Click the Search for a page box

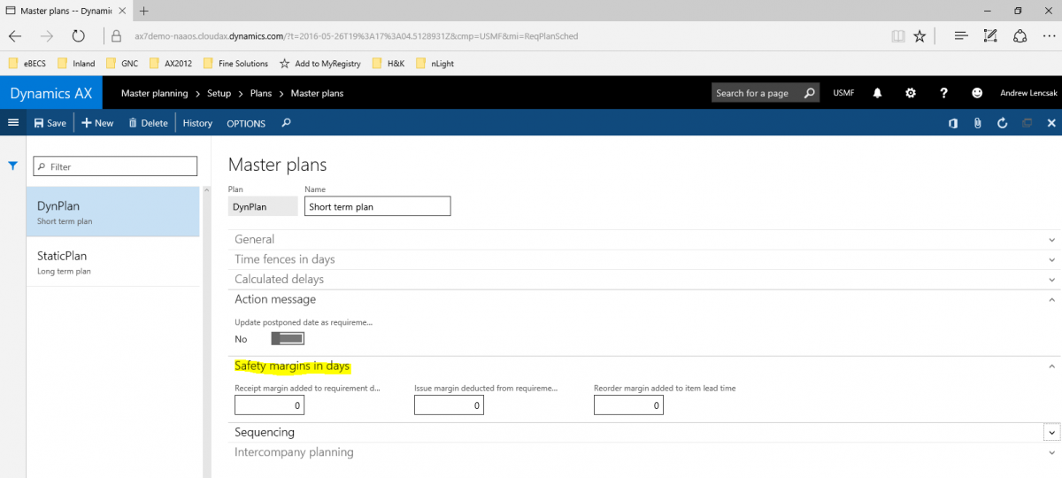[x=766, y=93]
